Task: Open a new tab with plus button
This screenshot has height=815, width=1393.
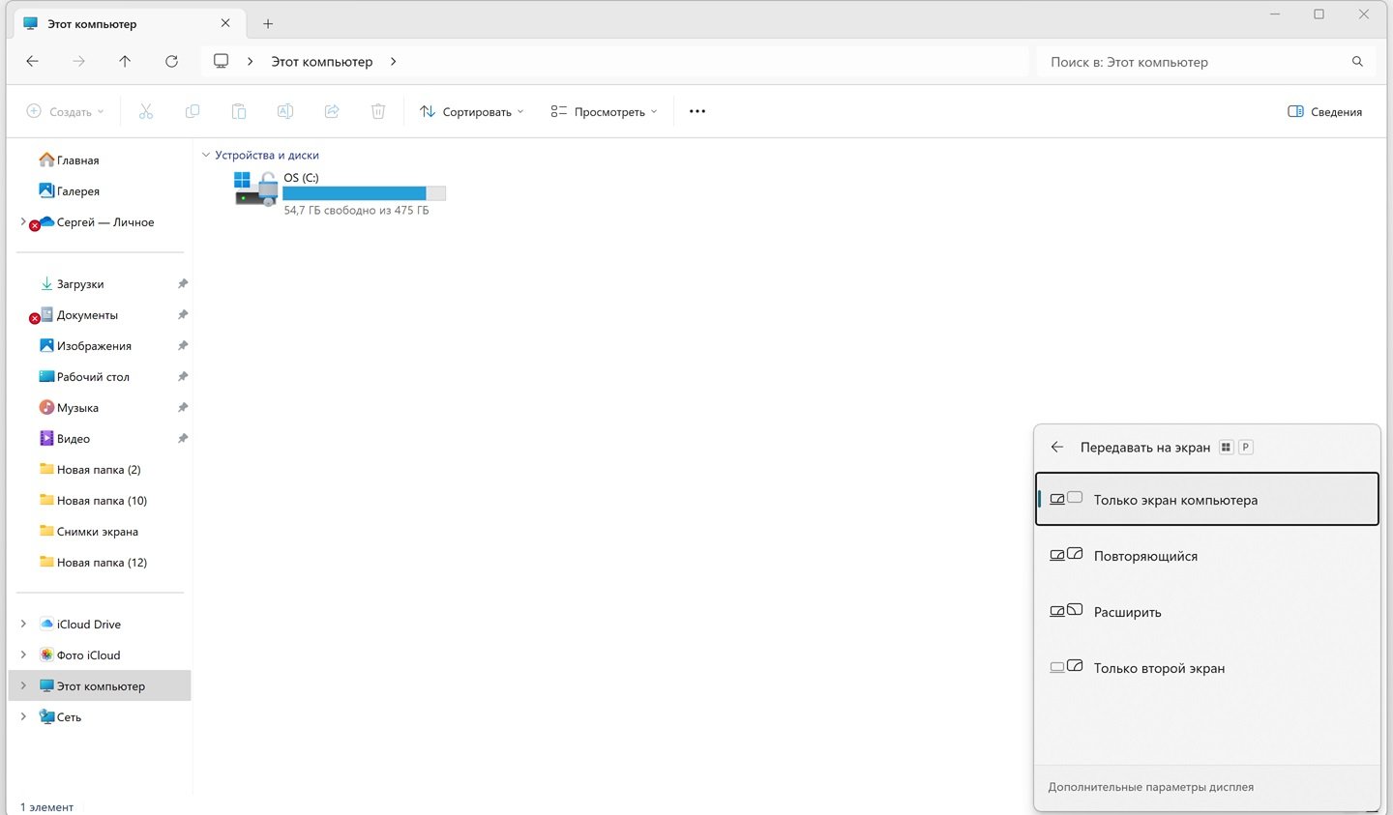Action: point(268,23)
